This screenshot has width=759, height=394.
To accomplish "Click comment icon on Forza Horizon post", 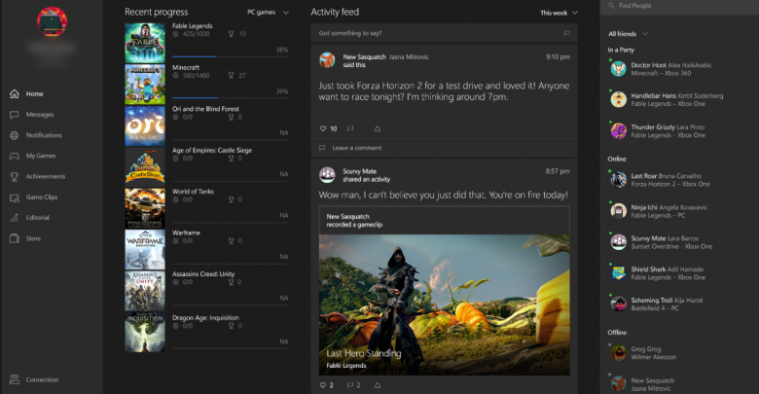I will click(350, 128).
